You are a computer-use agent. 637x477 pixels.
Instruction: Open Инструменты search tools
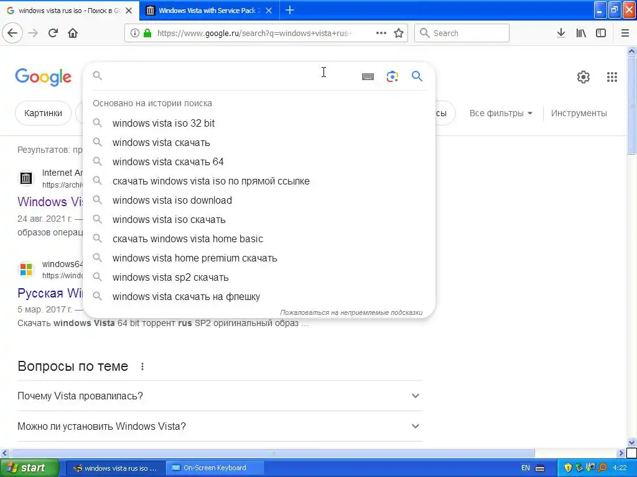point(579,113)
